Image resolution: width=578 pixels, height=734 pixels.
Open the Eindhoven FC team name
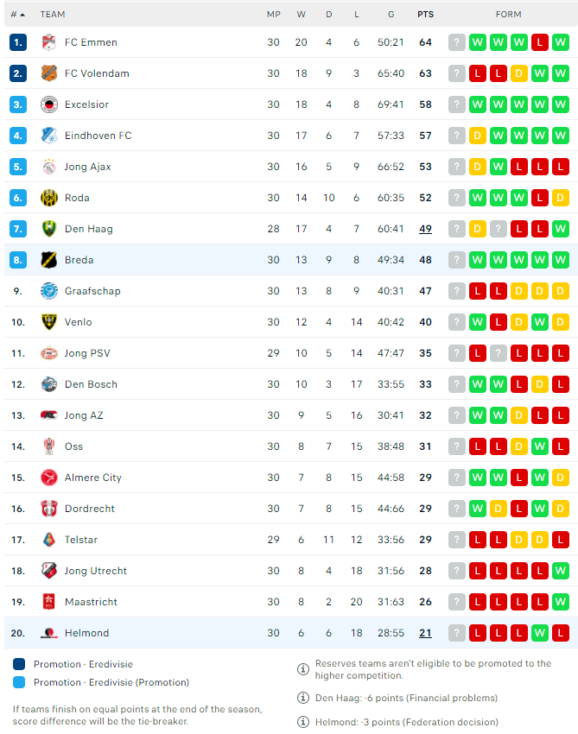point(98,136)
